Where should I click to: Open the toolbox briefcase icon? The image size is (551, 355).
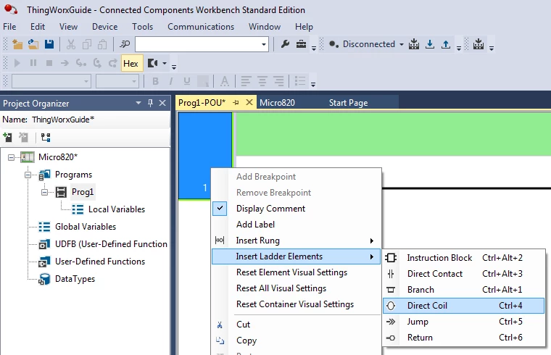click(301, 44)
